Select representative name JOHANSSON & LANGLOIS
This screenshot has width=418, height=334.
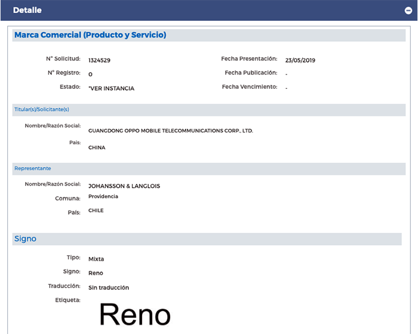click(124, 186)
